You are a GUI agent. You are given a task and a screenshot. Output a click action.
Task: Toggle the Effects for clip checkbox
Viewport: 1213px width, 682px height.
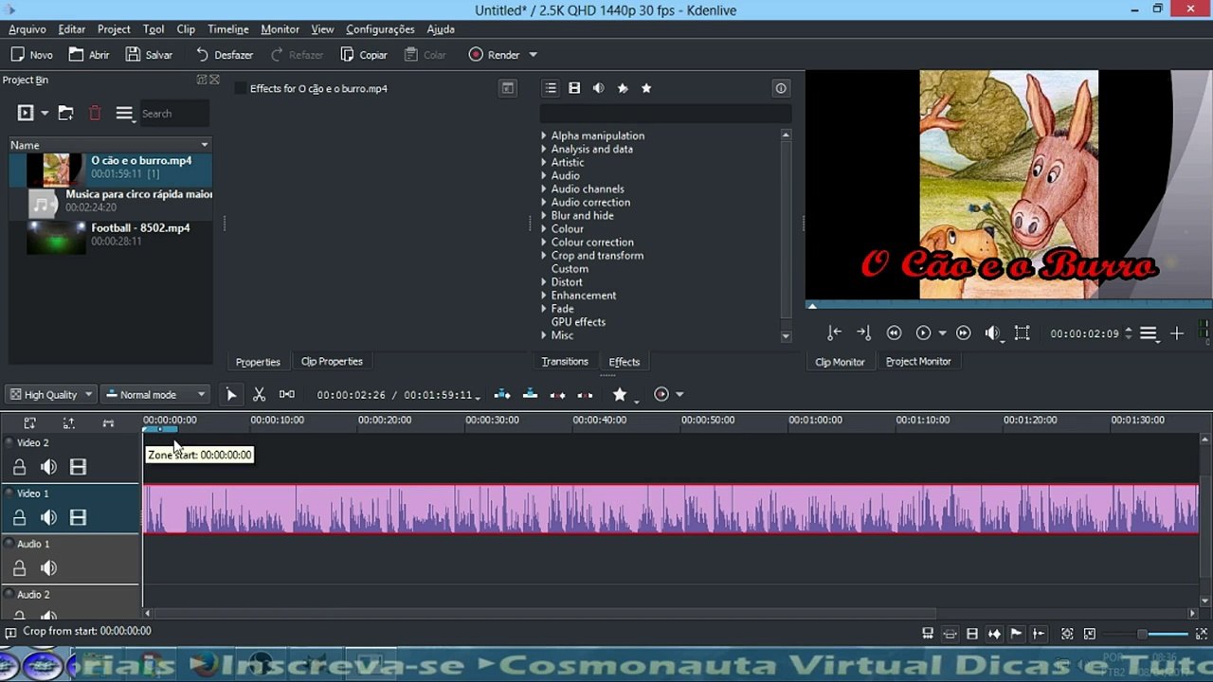click(241, 88)
